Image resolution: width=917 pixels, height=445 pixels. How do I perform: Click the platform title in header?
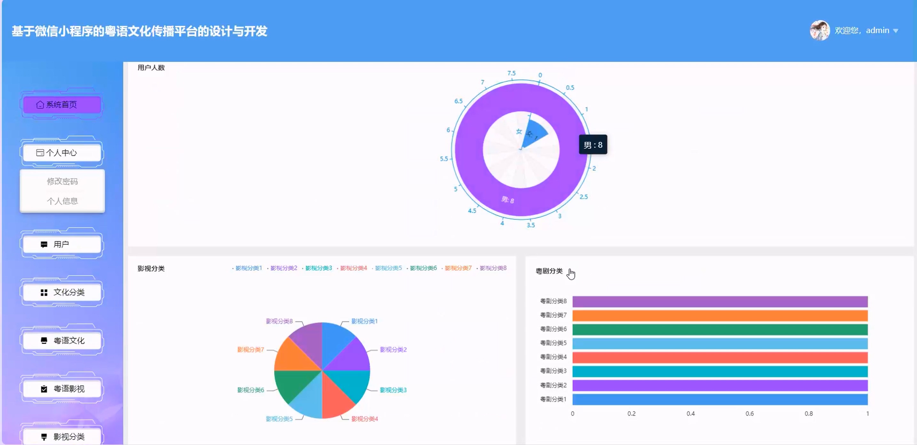pyautogui.click(x=139, y=31)
